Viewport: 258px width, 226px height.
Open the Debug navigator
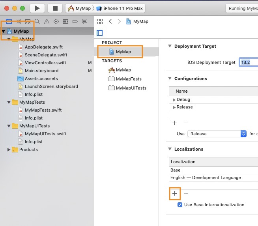[x=65, y=21]
